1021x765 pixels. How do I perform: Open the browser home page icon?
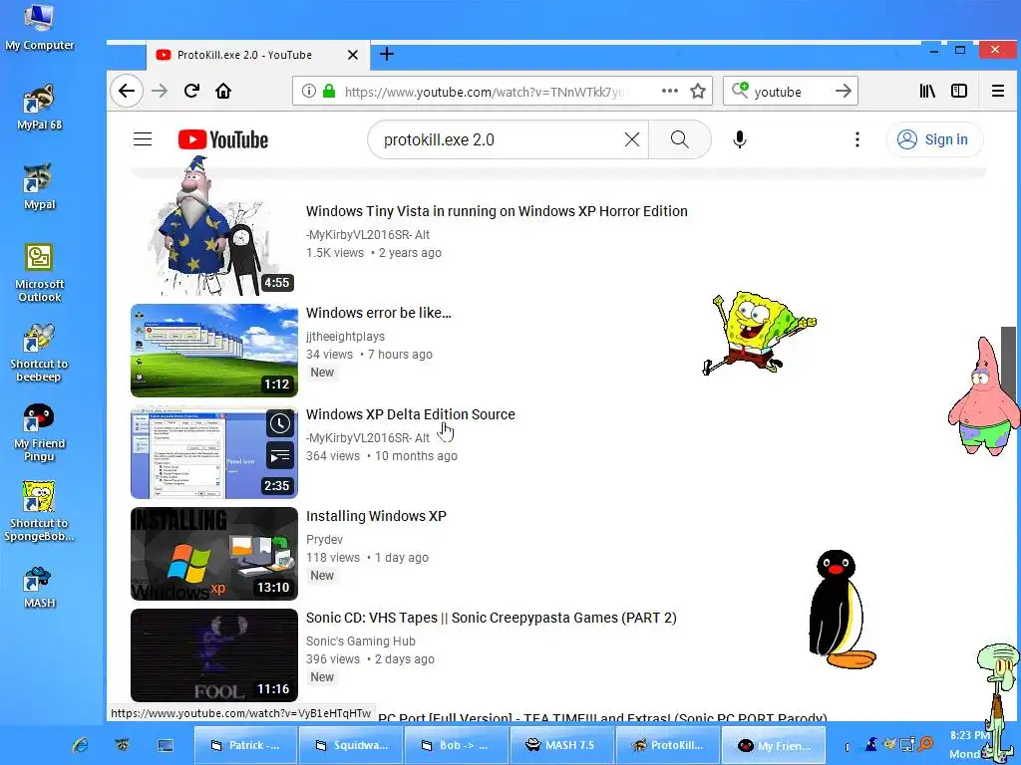(223, 91)
